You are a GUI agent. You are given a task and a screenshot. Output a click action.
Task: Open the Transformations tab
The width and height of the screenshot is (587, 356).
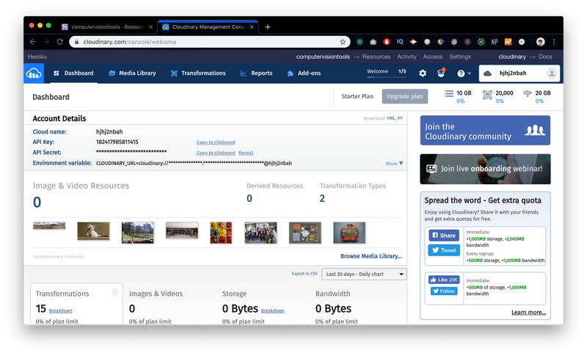(x=198, y=73)
